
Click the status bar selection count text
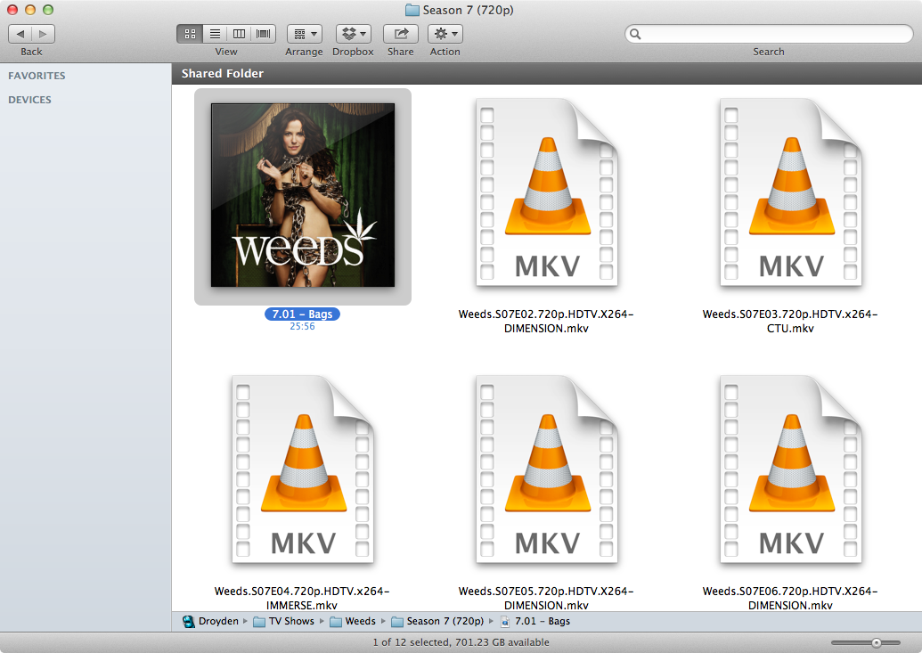(461, 642)
